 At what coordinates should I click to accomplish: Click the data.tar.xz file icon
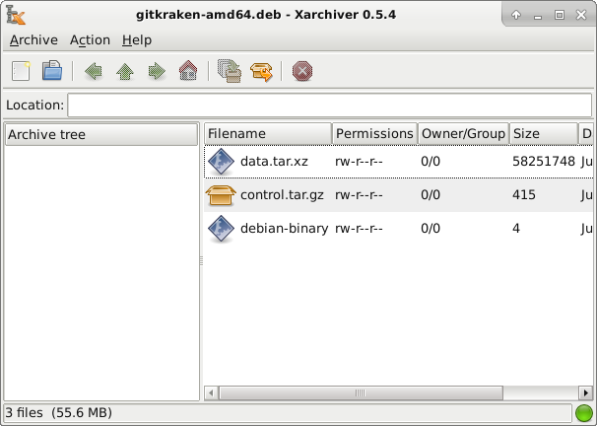pos(221,162)
